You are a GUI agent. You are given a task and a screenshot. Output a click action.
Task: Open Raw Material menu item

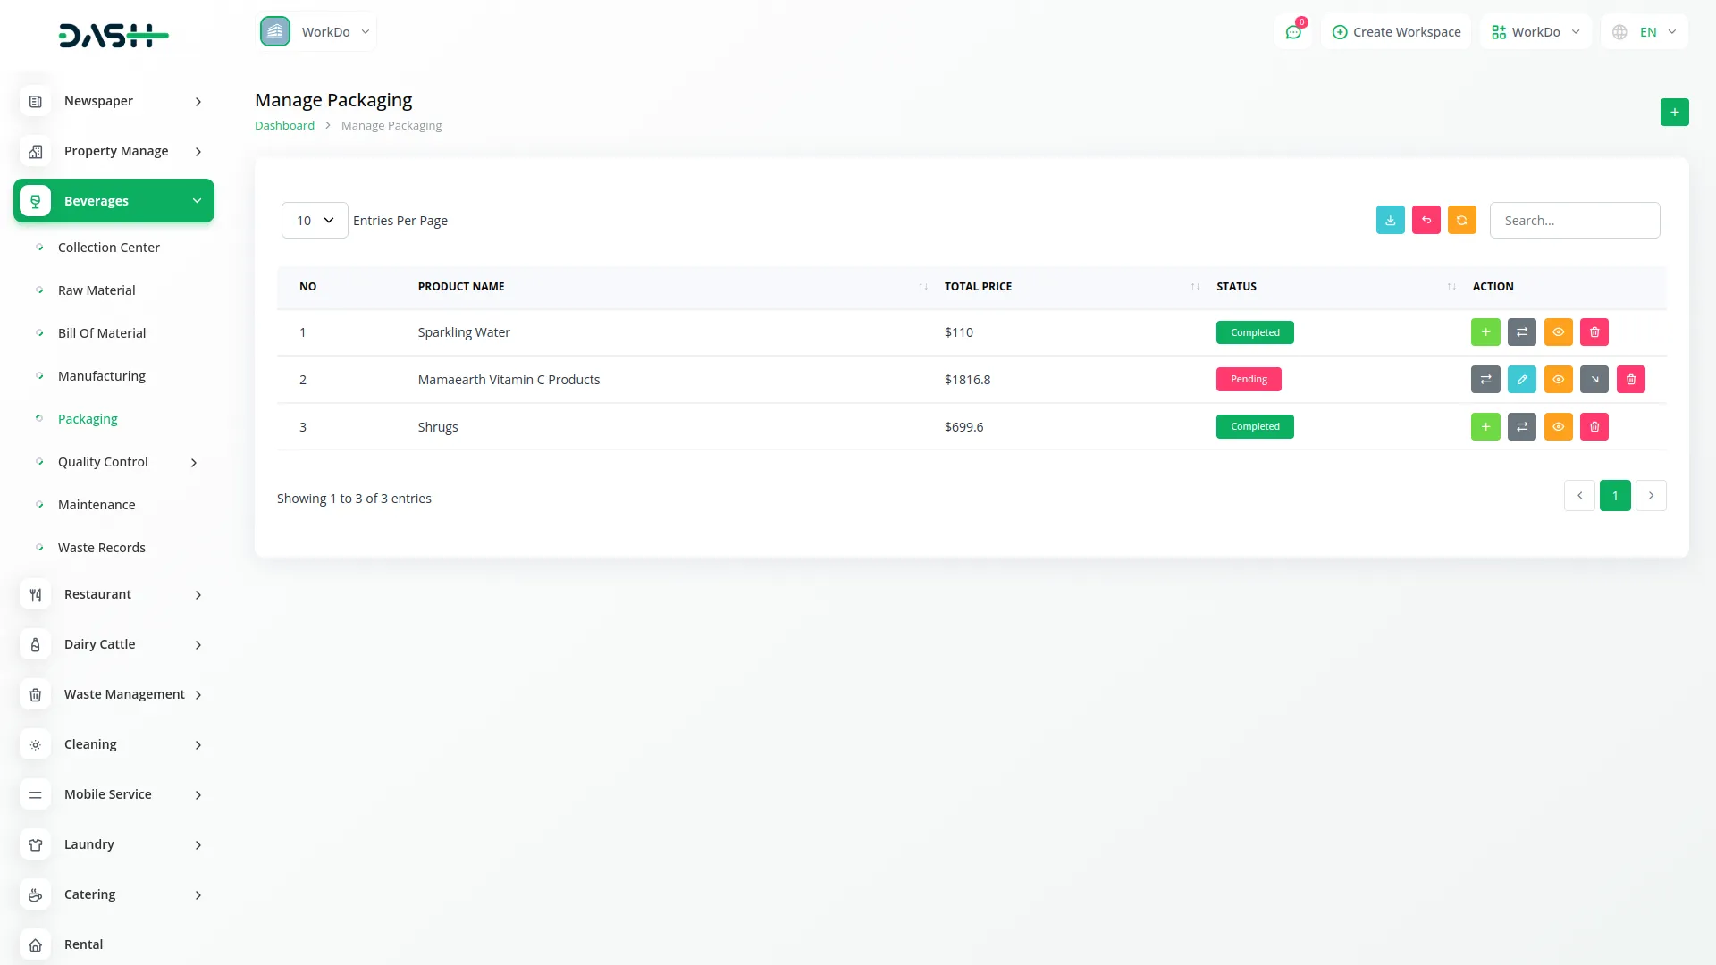tap(97, 290)
